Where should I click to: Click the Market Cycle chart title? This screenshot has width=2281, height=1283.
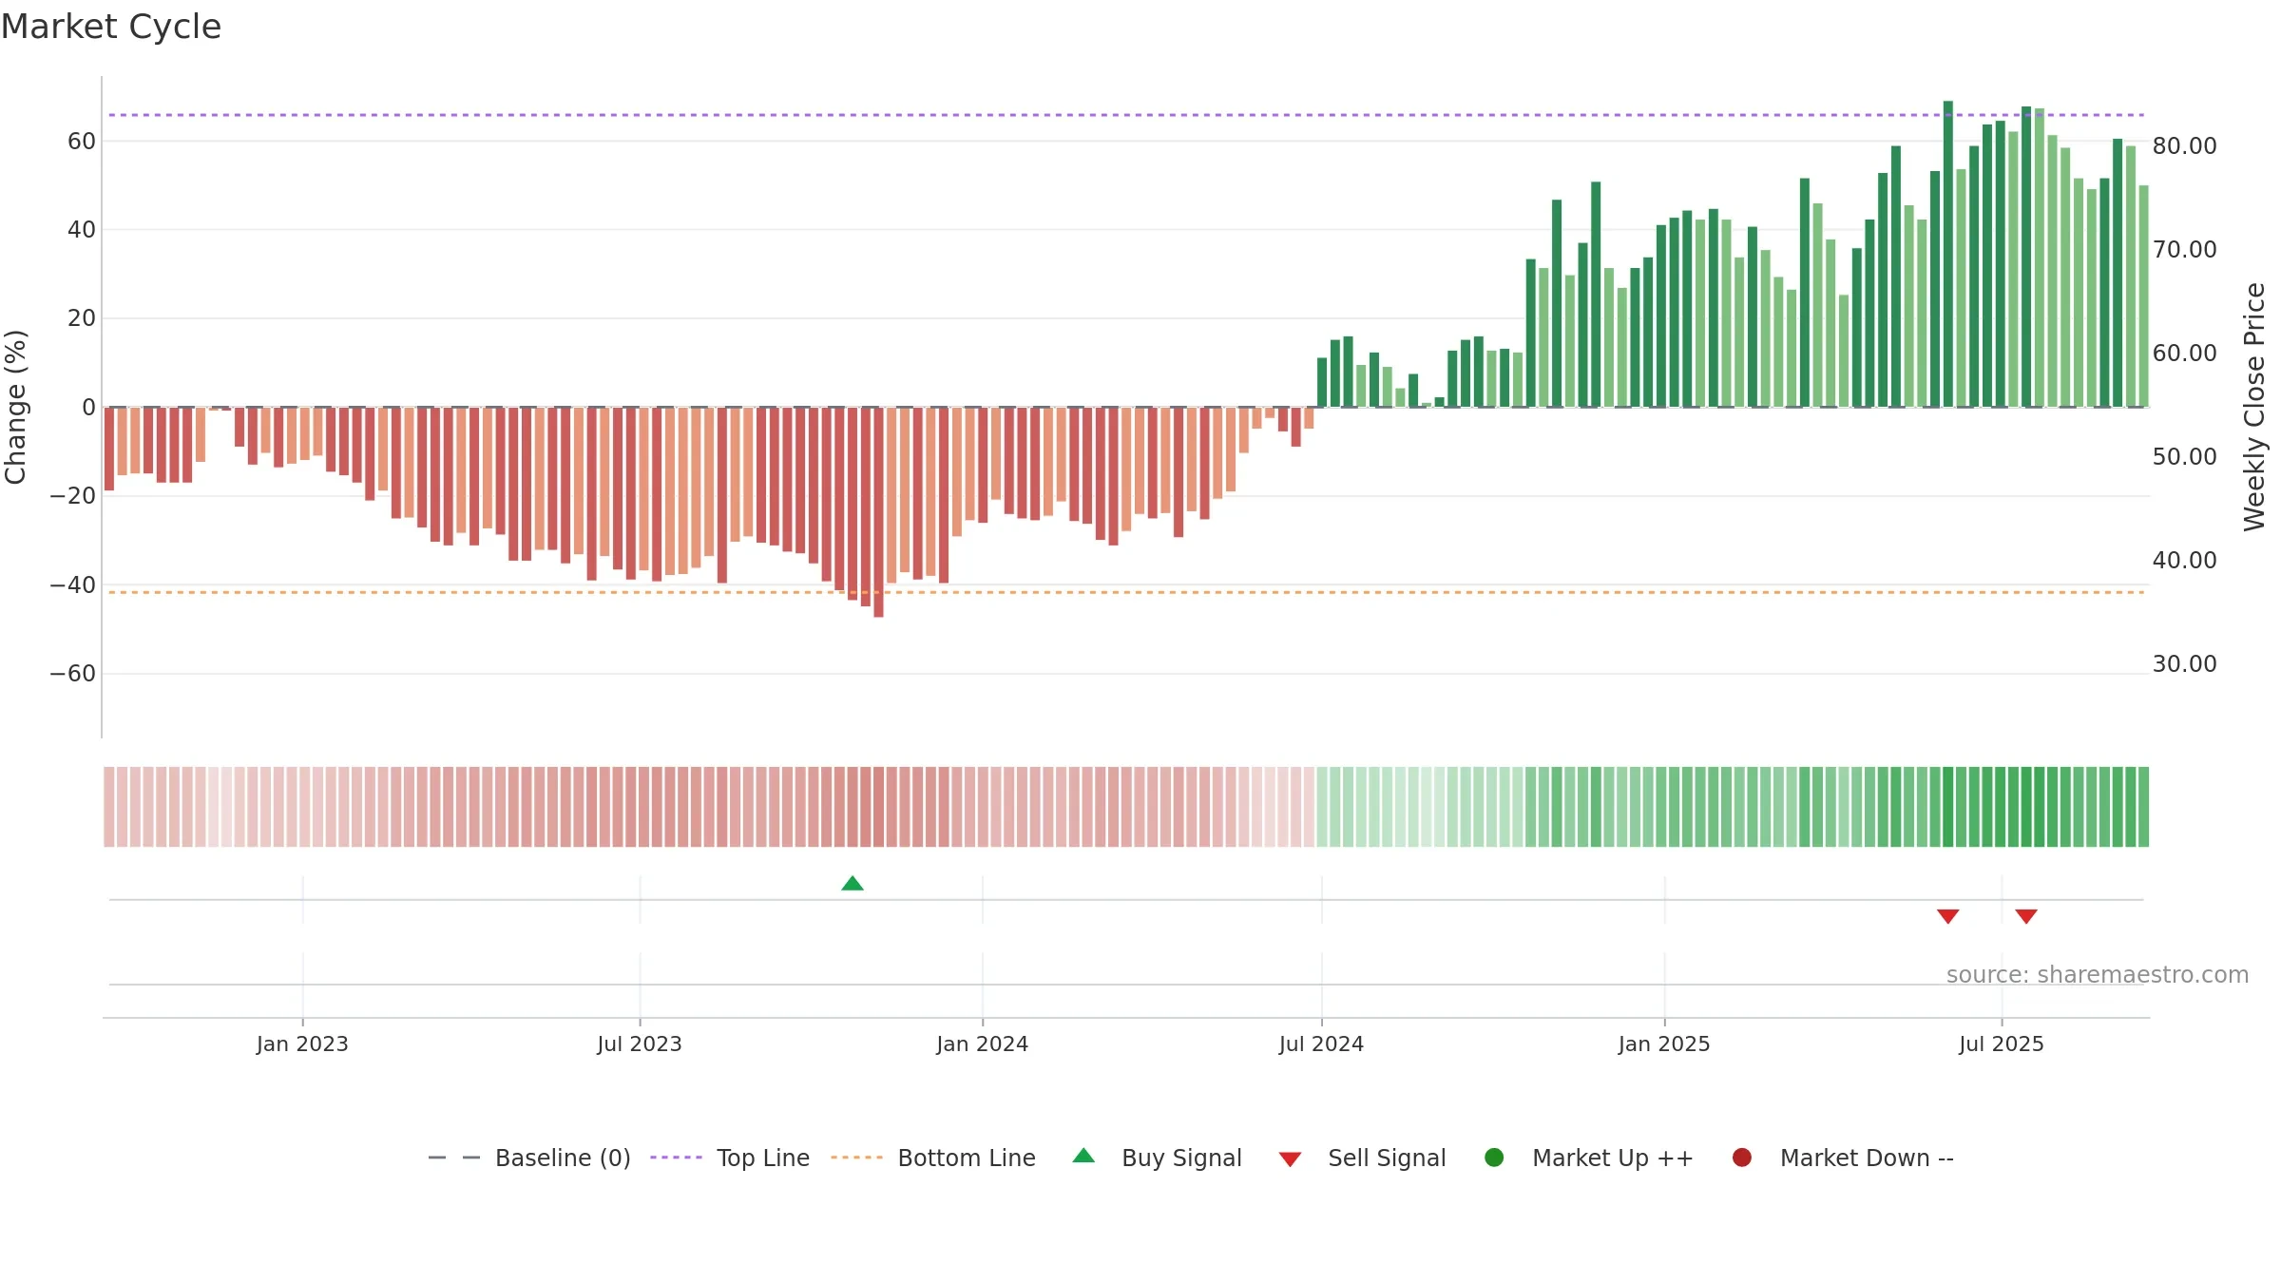point(111,27)
